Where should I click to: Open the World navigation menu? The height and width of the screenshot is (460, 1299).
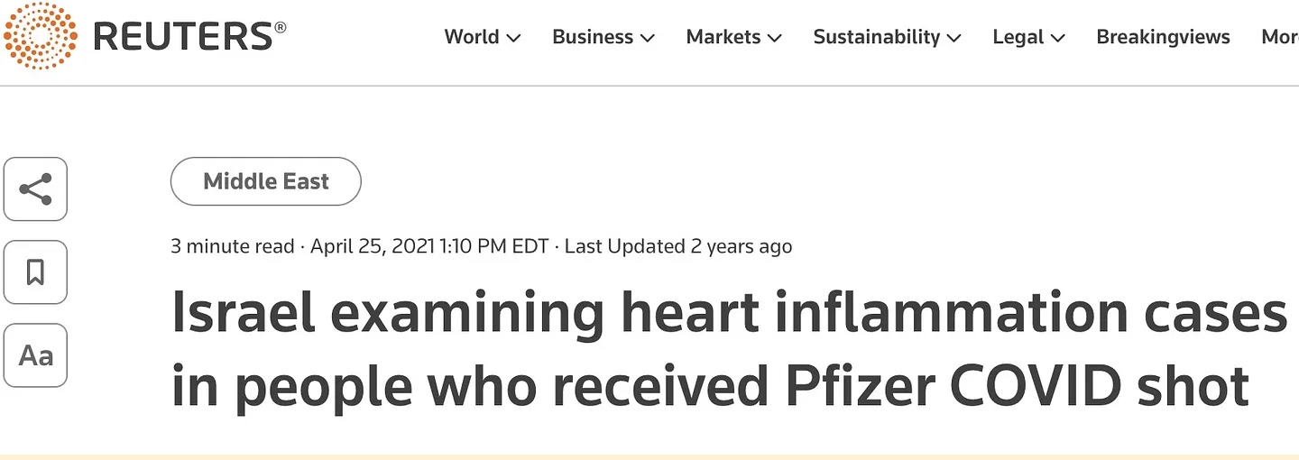click(472, 37)
